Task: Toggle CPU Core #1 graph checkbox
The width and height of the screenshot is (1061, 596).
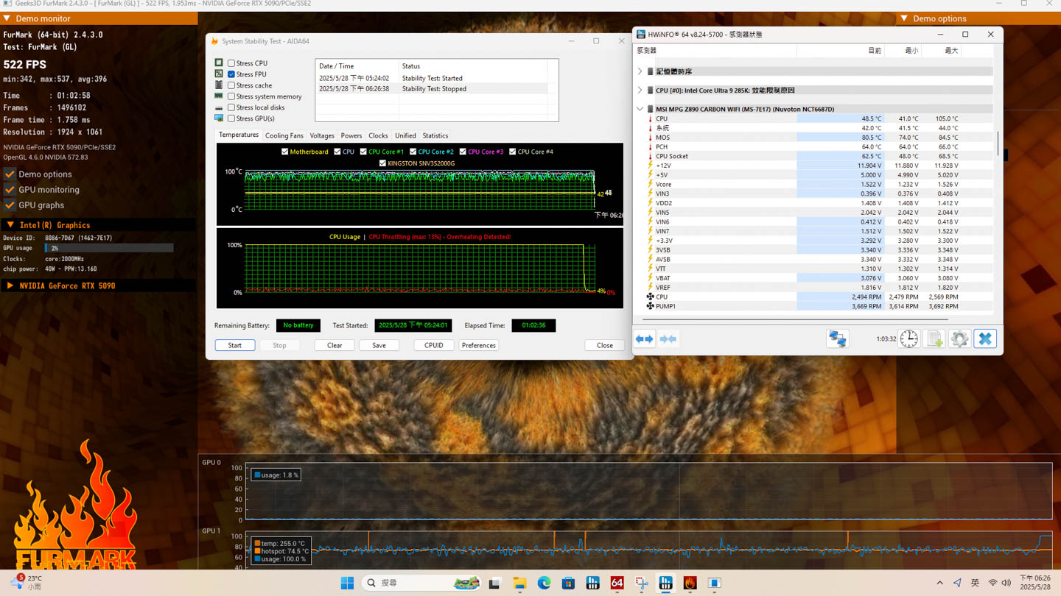Action: (363, 152)
